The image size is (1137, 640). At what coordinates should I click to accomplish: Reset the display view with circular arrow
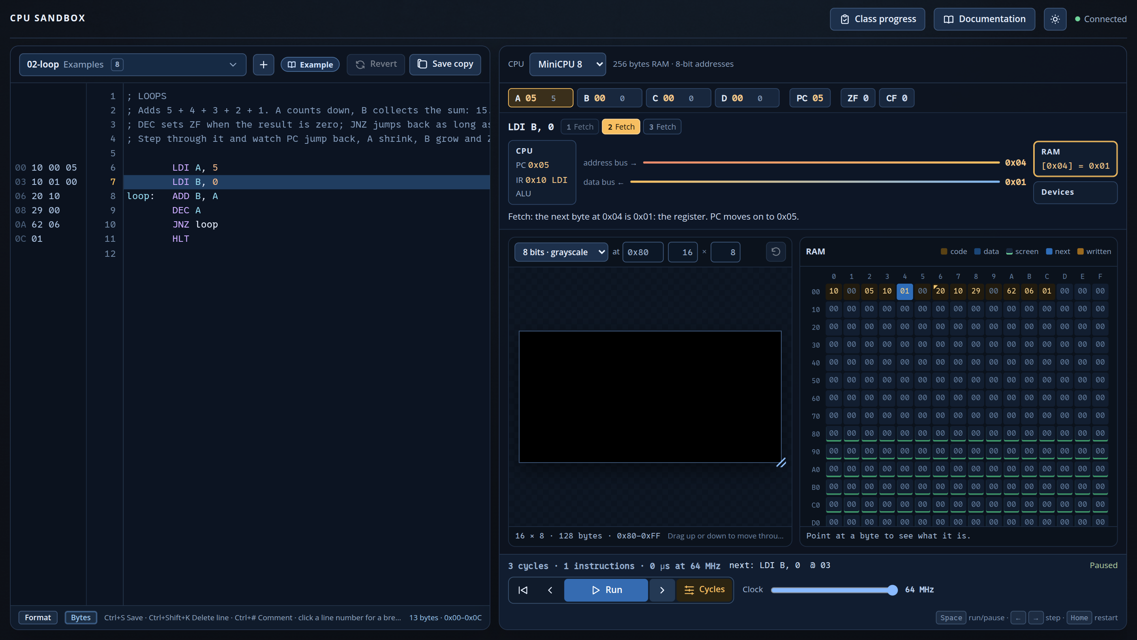(x=775, y=252)
